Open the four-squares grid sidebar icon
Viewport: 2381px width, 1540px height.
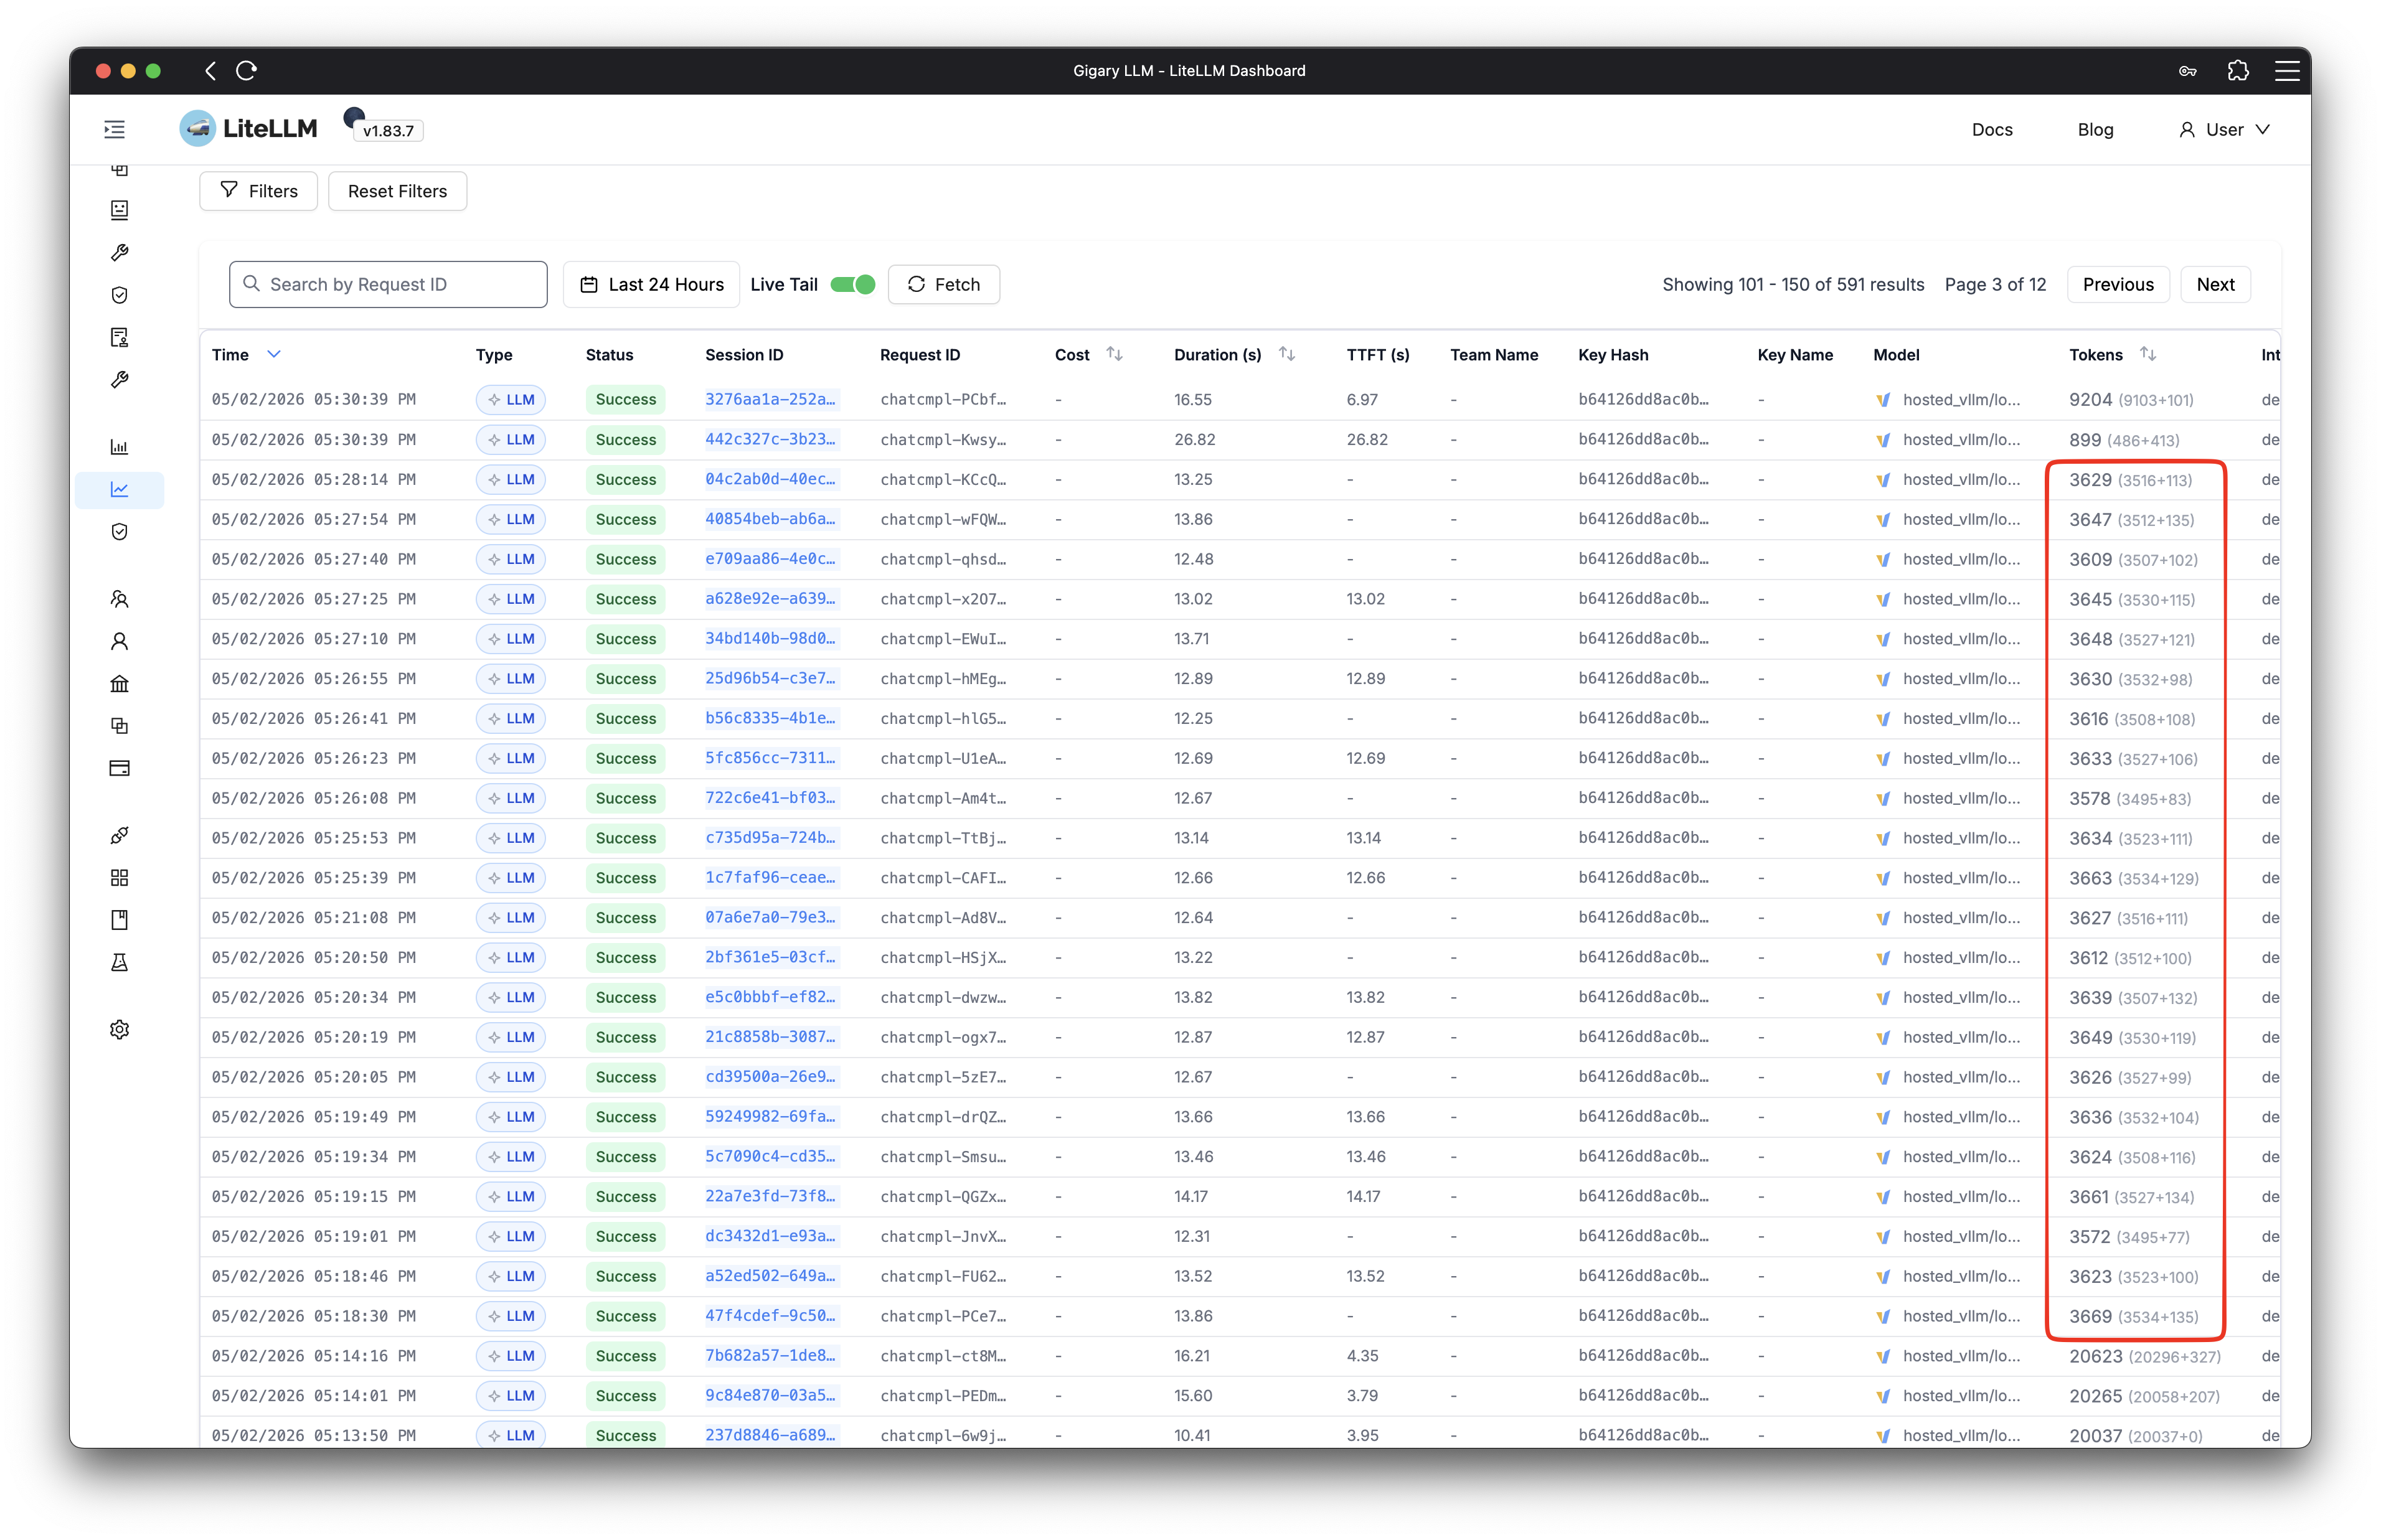119,877
